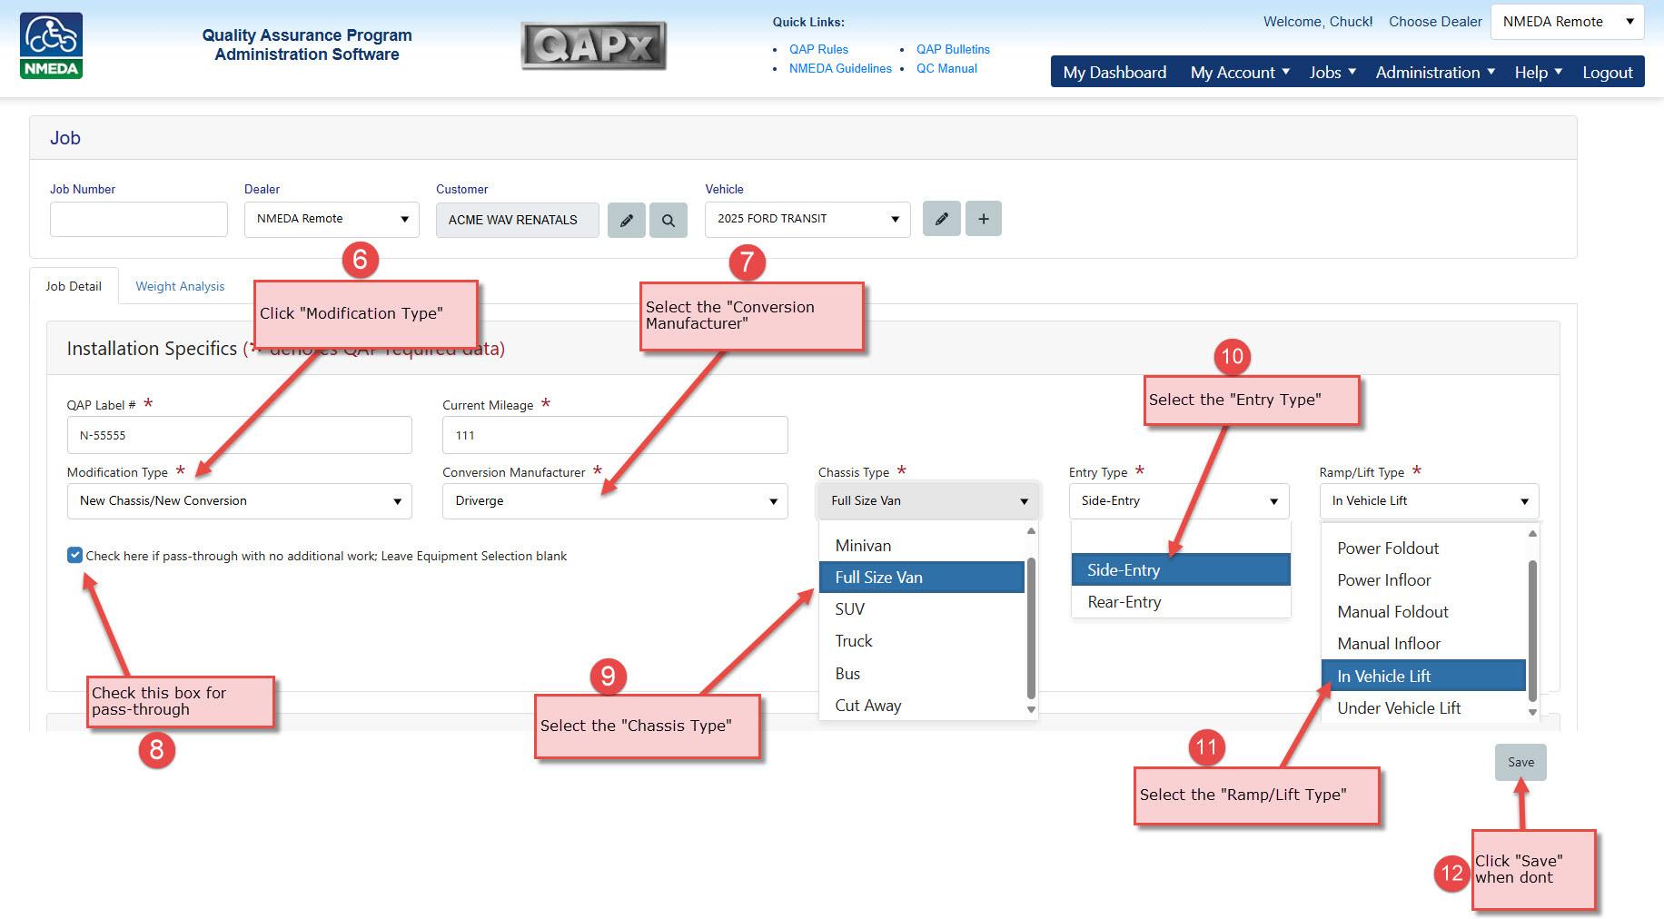
Task: Select Bus in the Chassis Type list
Action: (x=922, y=674)
